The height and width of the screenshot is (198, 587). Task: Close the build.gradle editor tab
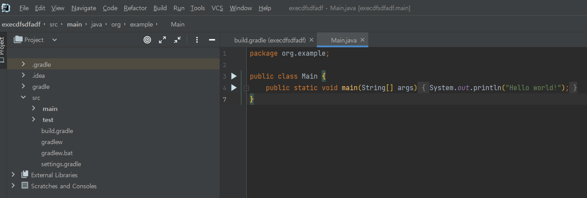[311, 40]
